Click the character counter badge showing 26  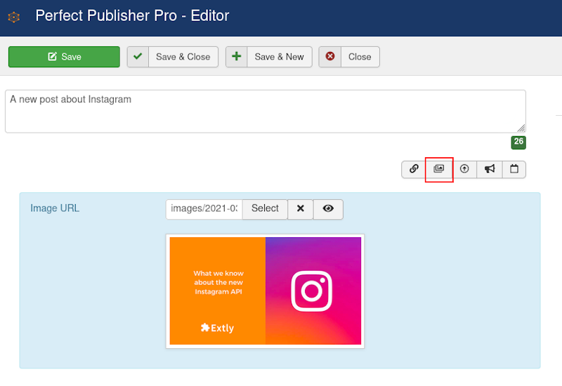coord(518,142)
